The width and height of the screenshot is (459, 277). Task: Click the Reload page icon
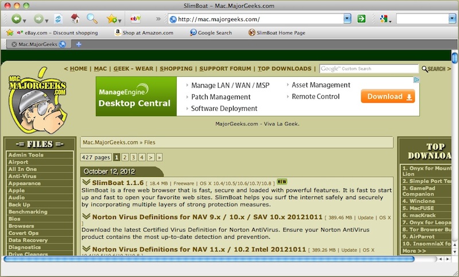pyautogui.click(x=58, y=19)
